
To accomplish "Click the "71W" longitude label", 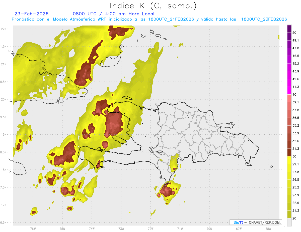I will coord(180,229).
